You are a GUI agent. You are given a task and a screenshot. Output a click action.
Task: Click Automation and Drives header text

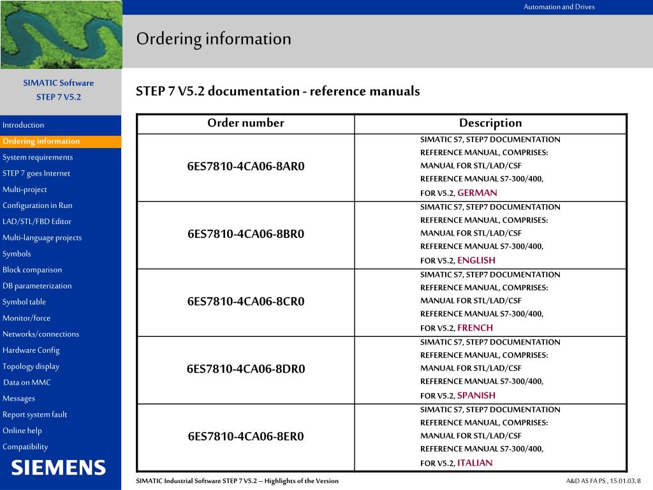(x=559, y=6)
